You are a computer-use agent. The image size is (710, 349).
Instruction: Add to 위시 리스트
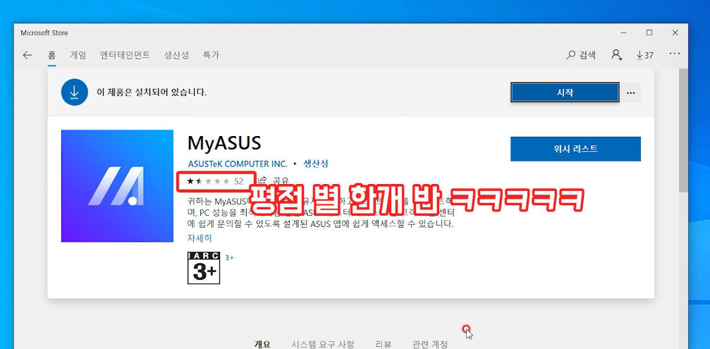point(575,149)
